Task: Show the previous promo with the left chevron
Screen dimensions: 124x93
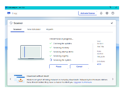Action: tap(11, 79)
